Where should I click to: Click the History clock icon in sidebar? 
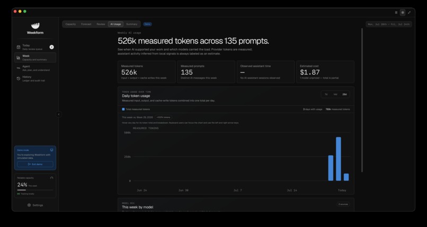(19, 78)
